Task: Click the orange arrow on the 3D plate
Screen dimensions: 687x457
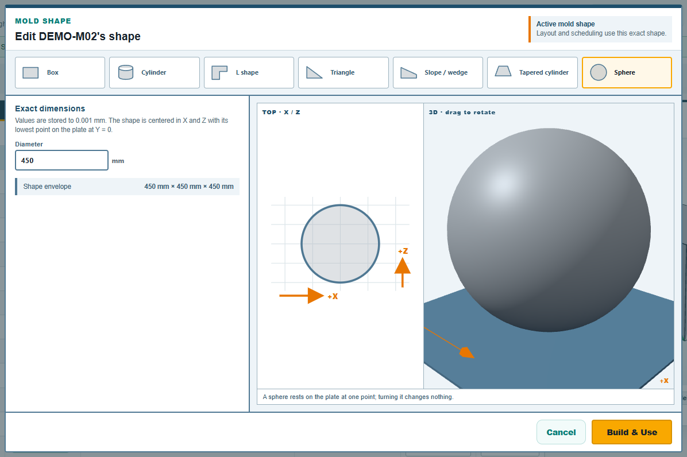Action: (468, 353)
